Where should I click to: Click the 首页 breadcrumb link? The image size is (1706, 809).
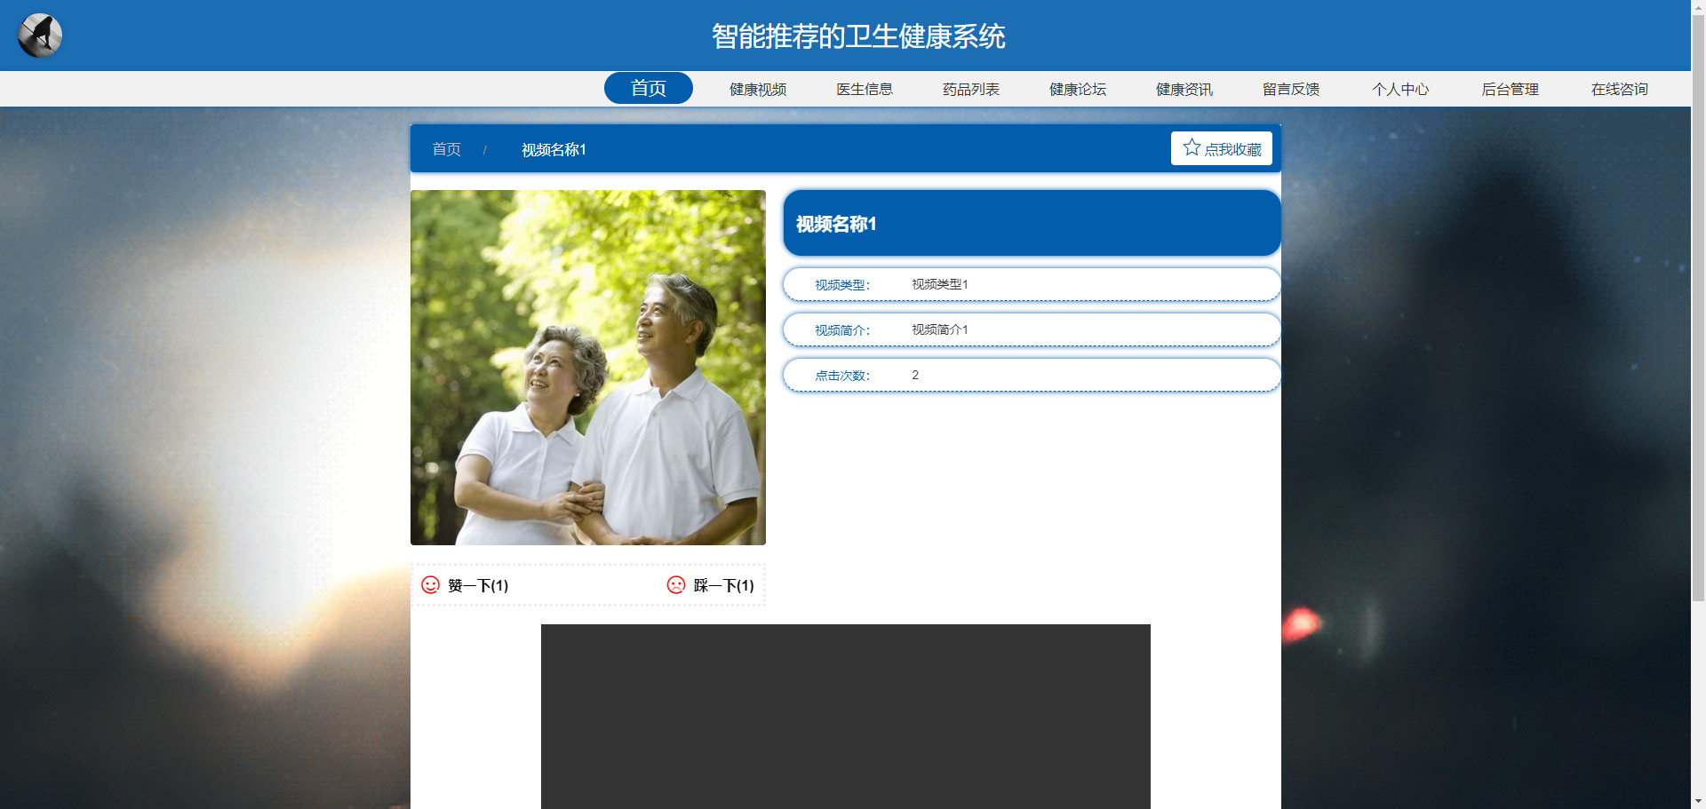coord(446,149)
